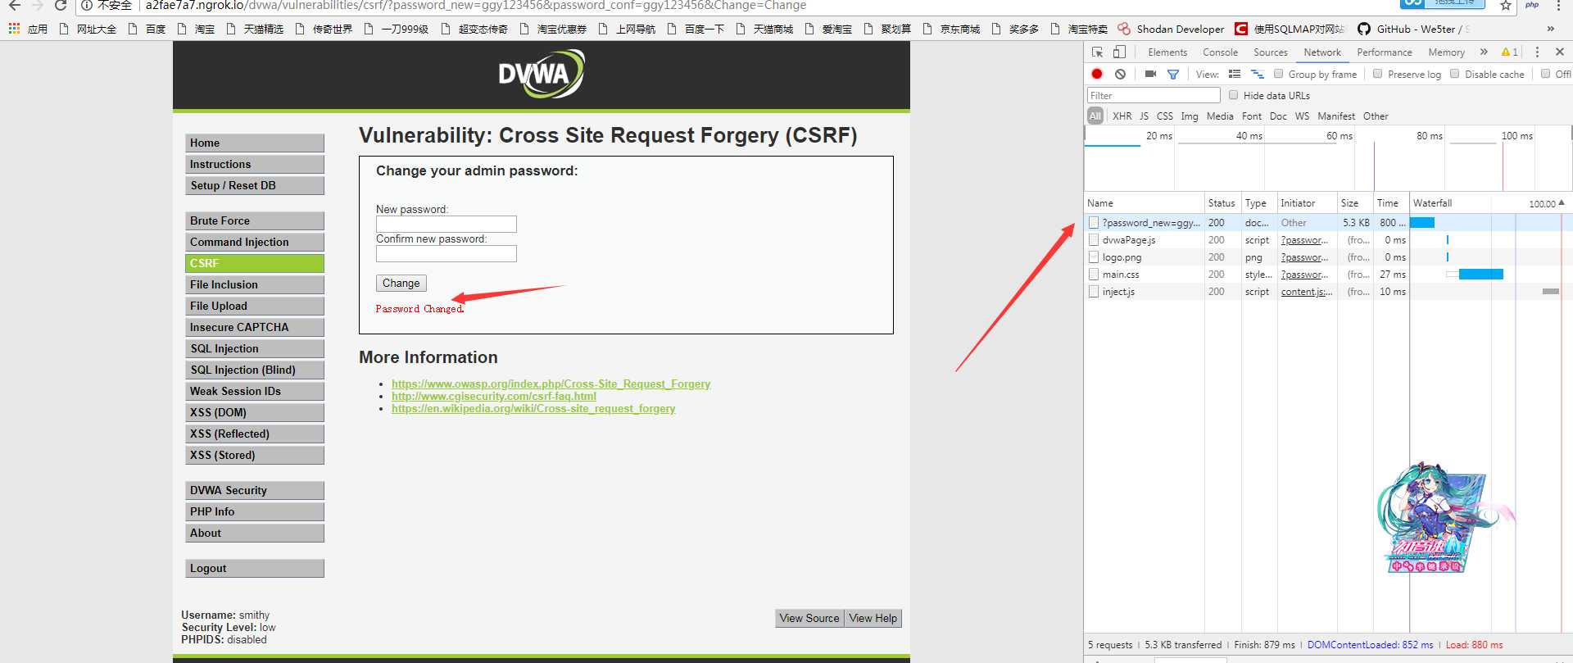Open File Upload menu item
The width and height of the screenshot is (1573, 663).
click(255, 307)
